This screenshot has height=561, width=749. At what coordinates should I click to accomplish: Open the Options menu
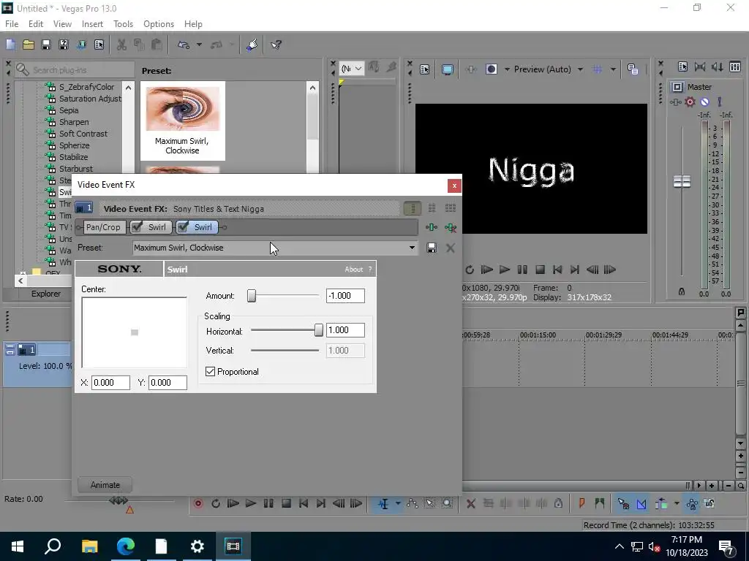pyautogui.click(x=159, y=24)
